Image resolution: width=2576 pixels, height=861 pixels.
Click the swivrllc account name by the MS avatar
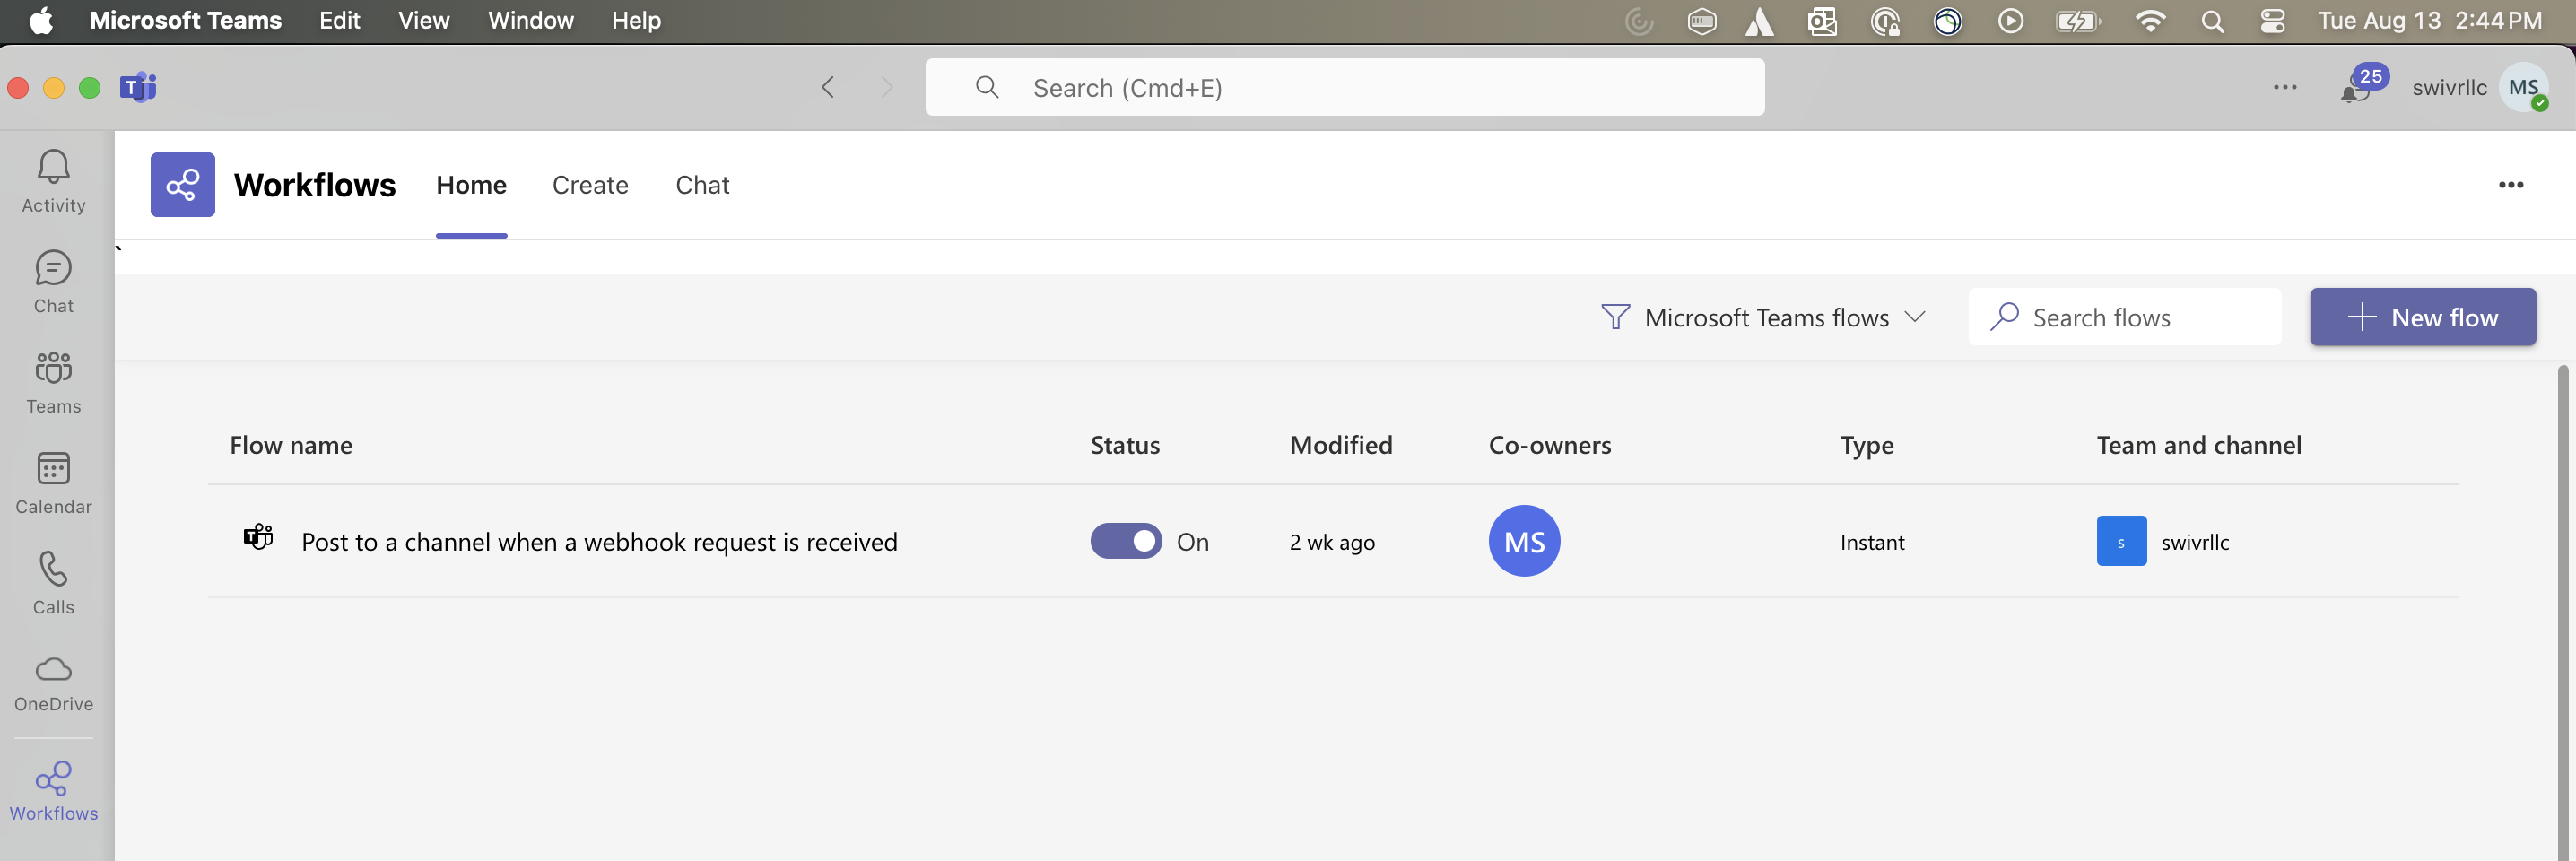pos(2449,88)
